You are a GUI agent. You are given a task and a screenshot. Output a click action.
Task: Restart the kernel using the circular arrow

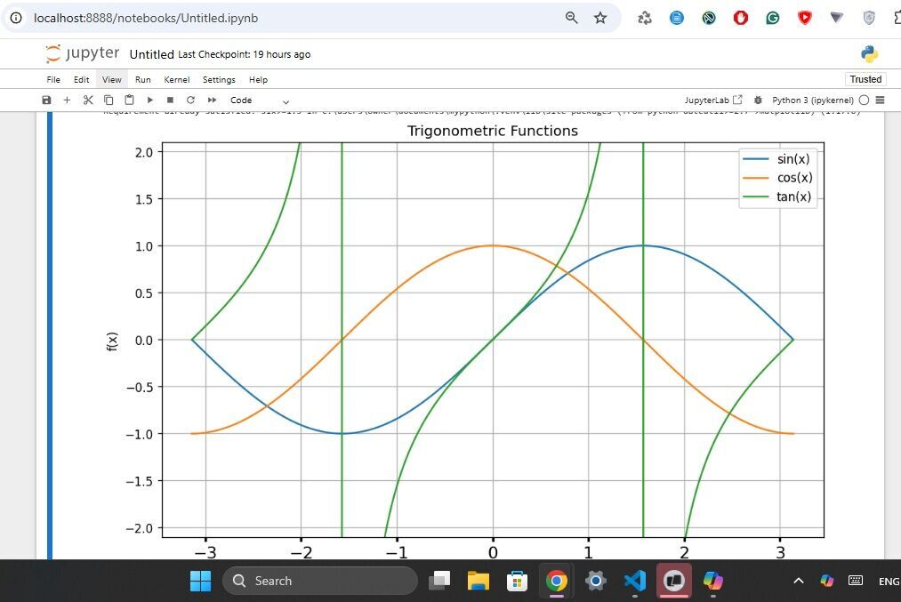(x=190, y=100)
